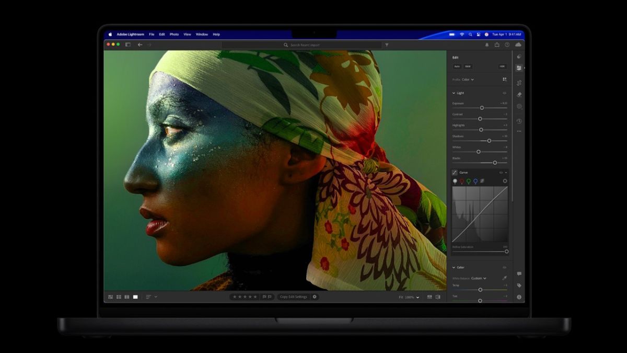Open the Healing eraser tool
Screen dimensions: 627x353
pos(519,95)
